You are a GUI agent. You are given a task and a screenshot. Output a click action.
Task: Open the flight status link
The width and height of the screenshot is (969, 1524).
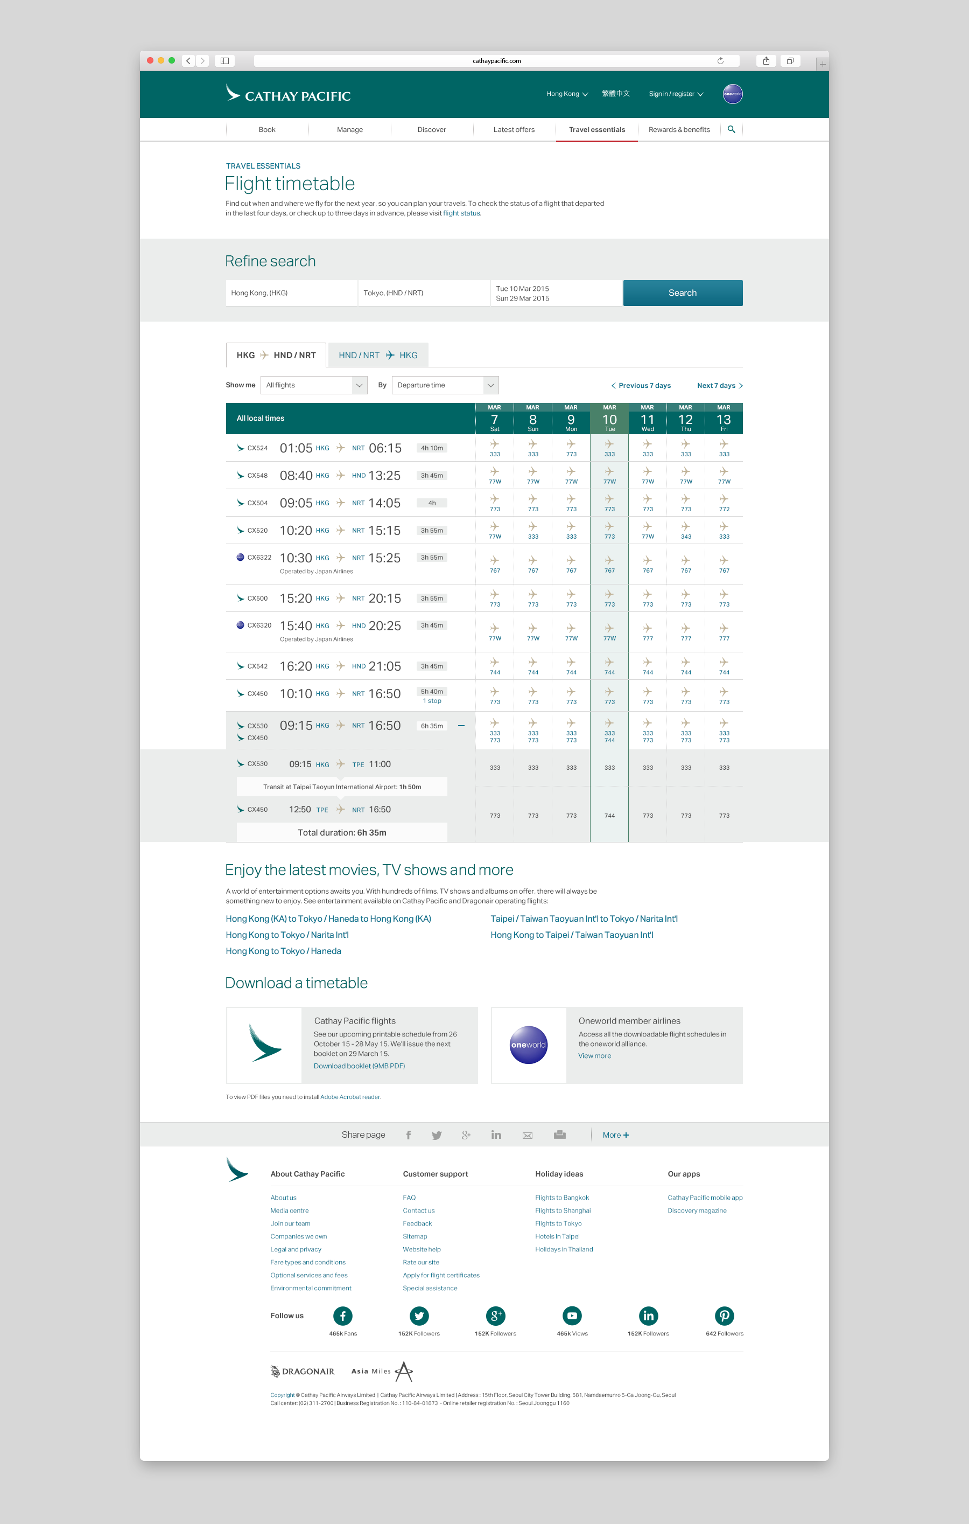coord(461,213)
